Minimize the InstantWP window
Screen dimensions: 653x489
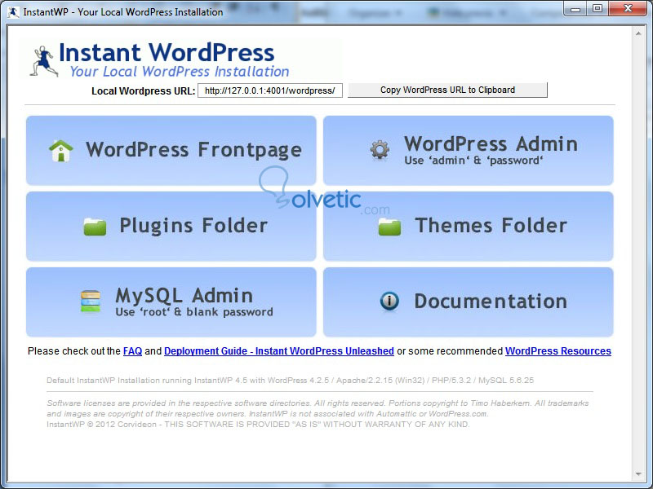[x=575, y=9]
